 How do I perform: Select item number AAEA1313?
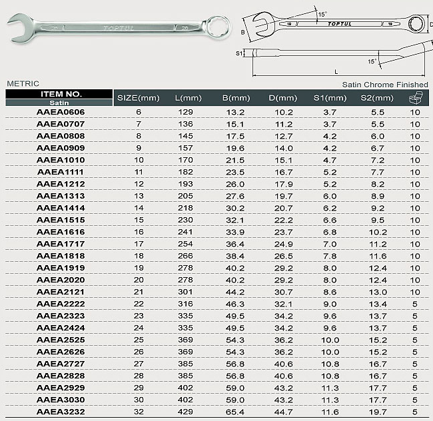pos(61,196)
